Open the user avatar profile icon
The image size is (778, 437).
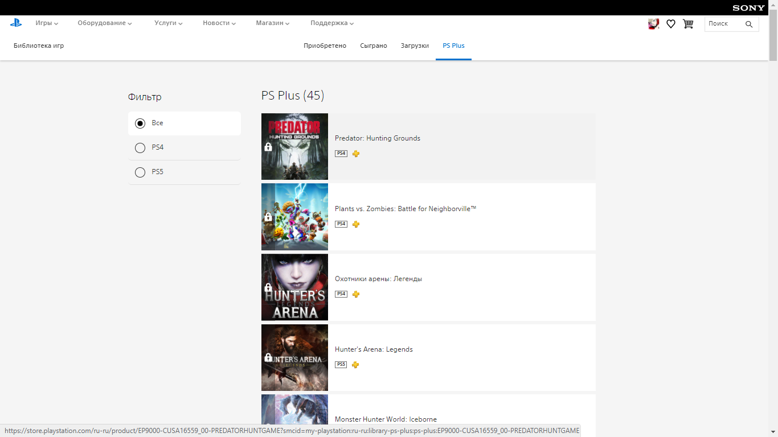[x=654, y=24]
